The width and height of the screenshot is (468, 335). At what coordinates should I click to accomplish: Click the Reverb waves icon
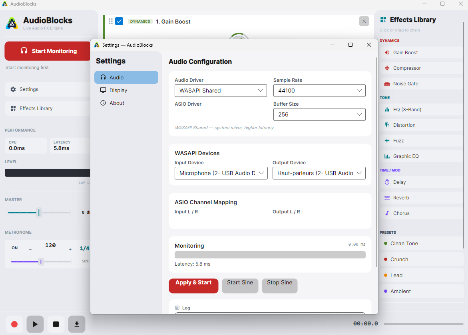387,198
